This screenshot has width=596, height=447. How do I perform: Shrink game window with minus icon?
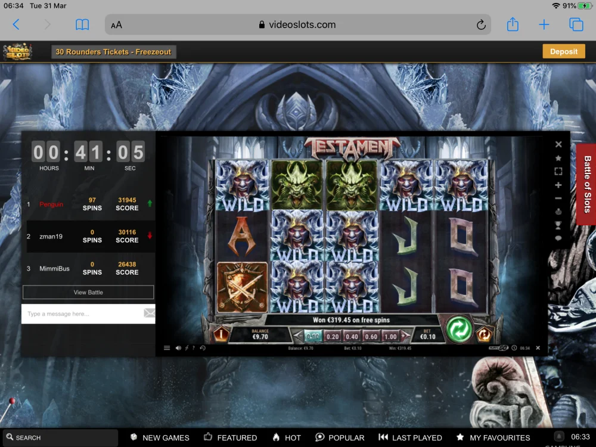point(558,198)
